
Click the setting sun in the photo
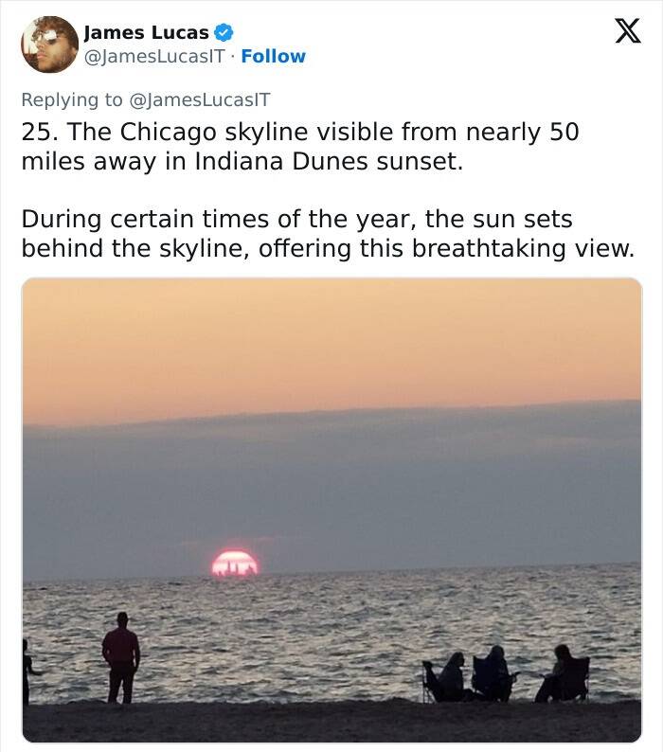234,564
